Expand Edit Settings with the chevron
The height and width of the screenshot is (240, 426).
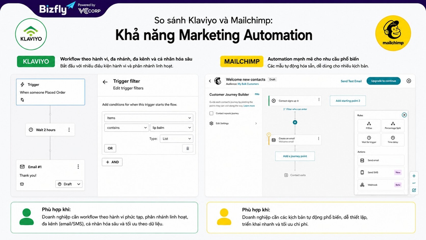(x=256, y=123)
